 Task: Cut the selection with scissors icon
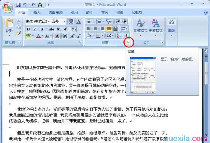click(x=19, y=21)
